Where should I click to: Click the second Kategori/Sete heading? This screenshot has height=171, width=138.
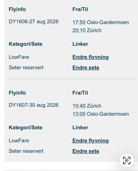click(26, 128)
